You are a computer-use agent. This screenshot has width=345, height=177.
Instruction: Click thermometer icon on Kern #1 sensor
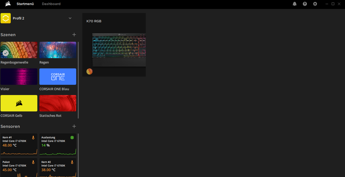33,138
